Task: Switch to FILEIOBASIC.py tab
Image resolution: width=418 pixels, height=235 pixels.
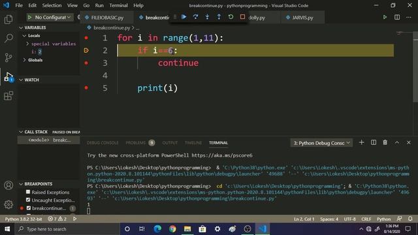Action: (107, 18)
